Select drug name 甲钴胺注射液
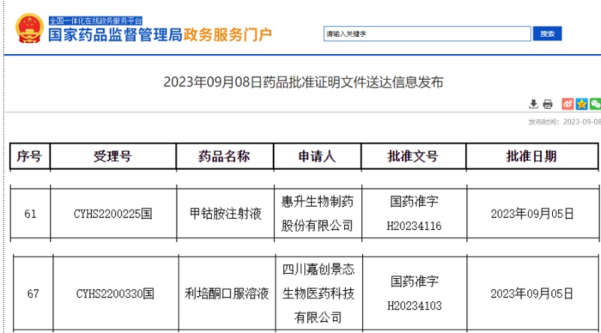The width and height of the screenshot is (601, 333). pyautogui.click(x=225, y=213)
